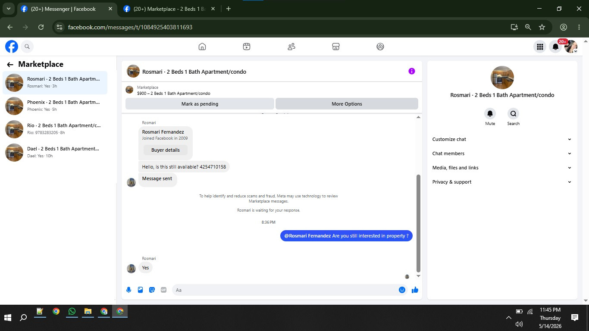Open Windows Start menu
Screen dimensions: 589x331
[x=8, y=318]
